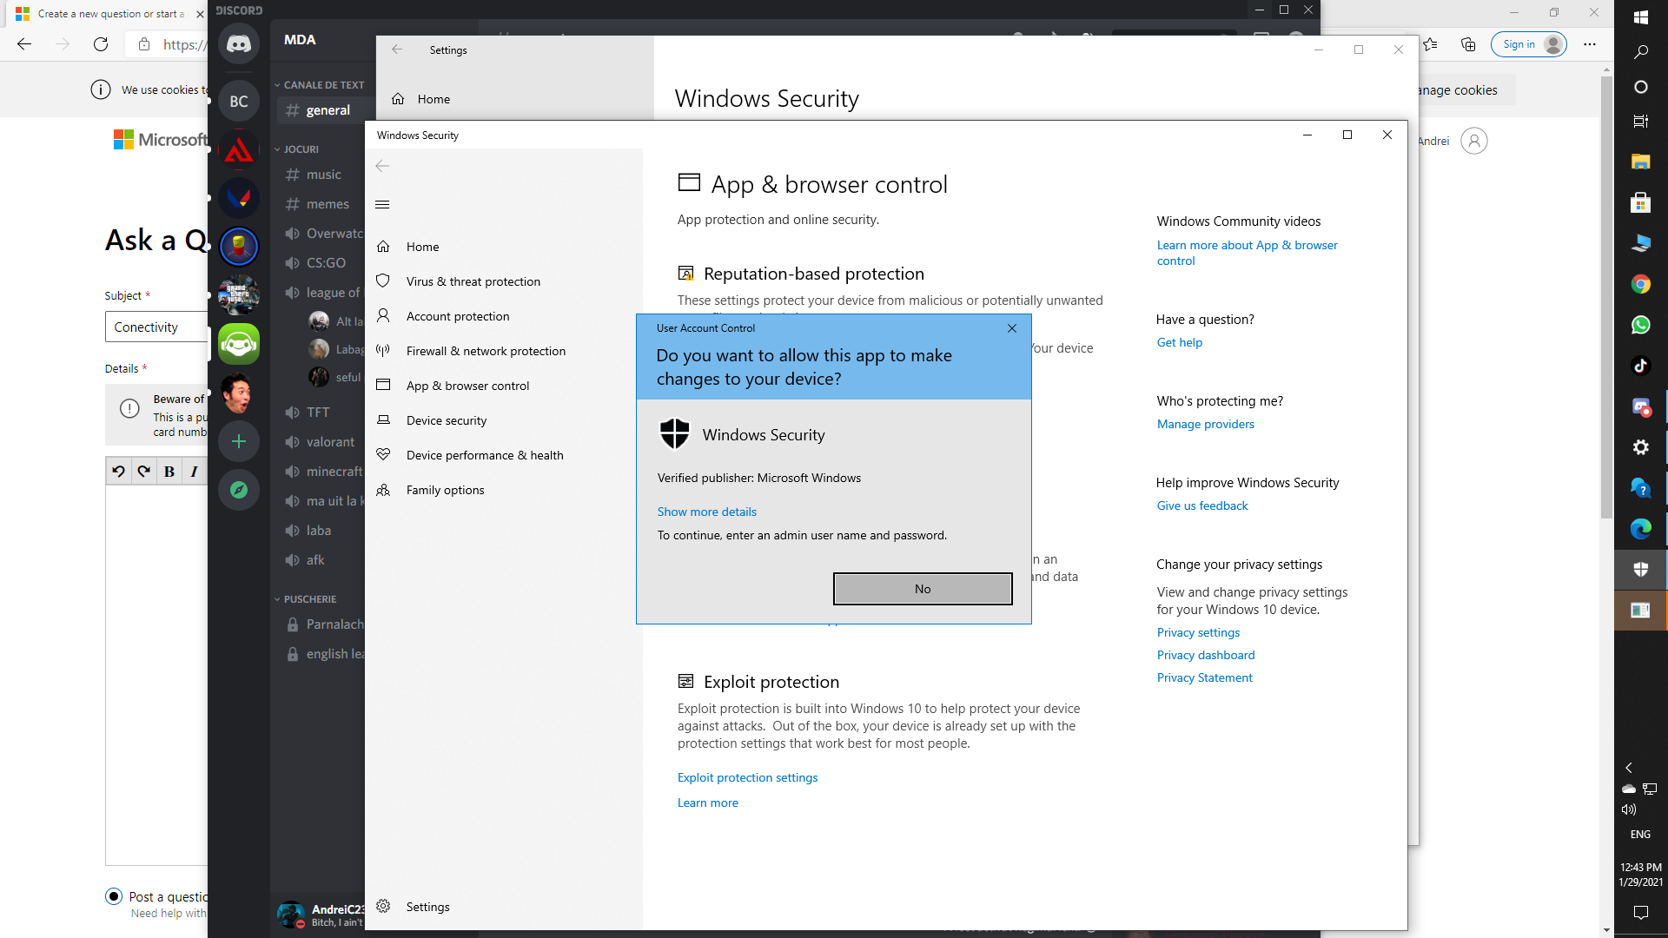The width and height of the screenshot is (1668, 938).
Task: Select App & browser control sidebar item
Action: click(467, 386)
